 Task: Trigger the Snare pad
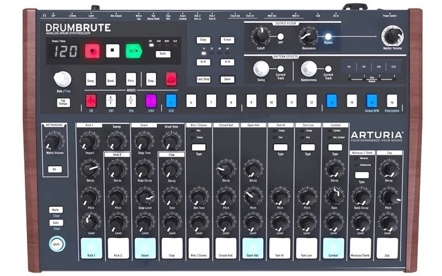(145, 248)
